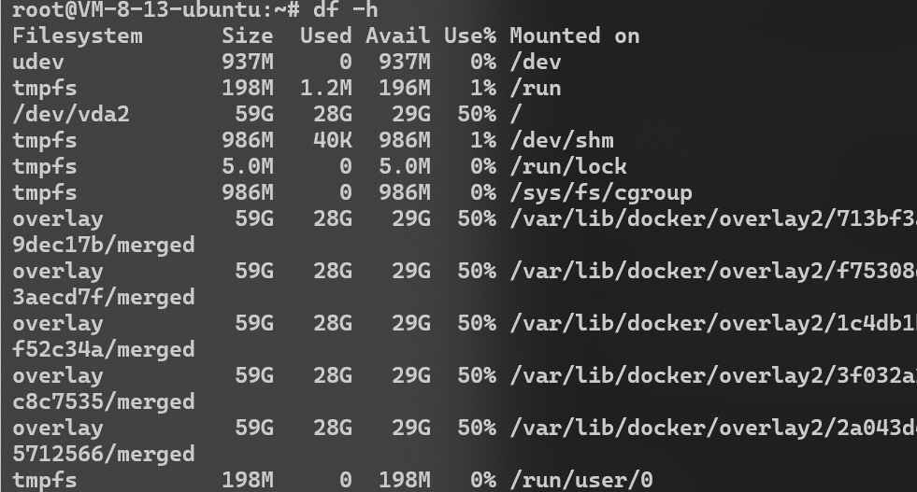Click the 'df -h' command text
Image resolution: width=917 pixels, height=492 pixels.
(x=346, y=9)
